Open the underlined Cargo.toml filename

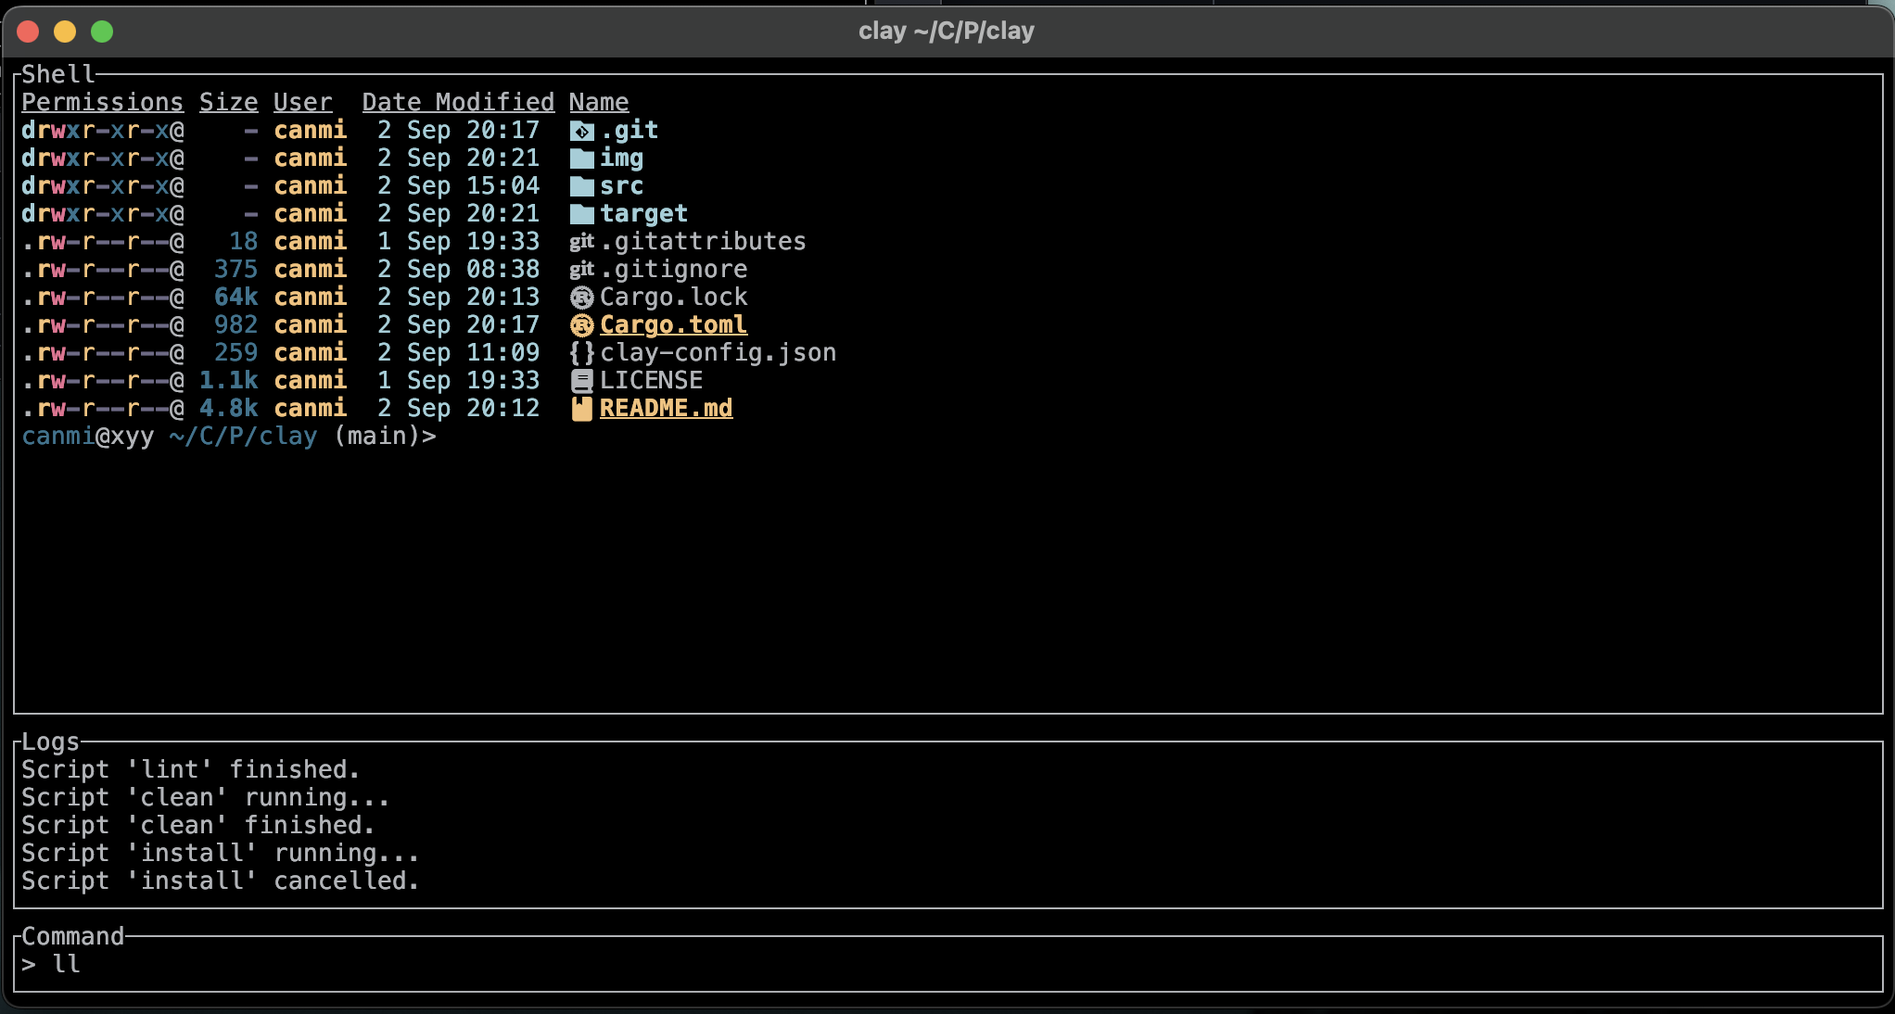(x=673, y=325)
